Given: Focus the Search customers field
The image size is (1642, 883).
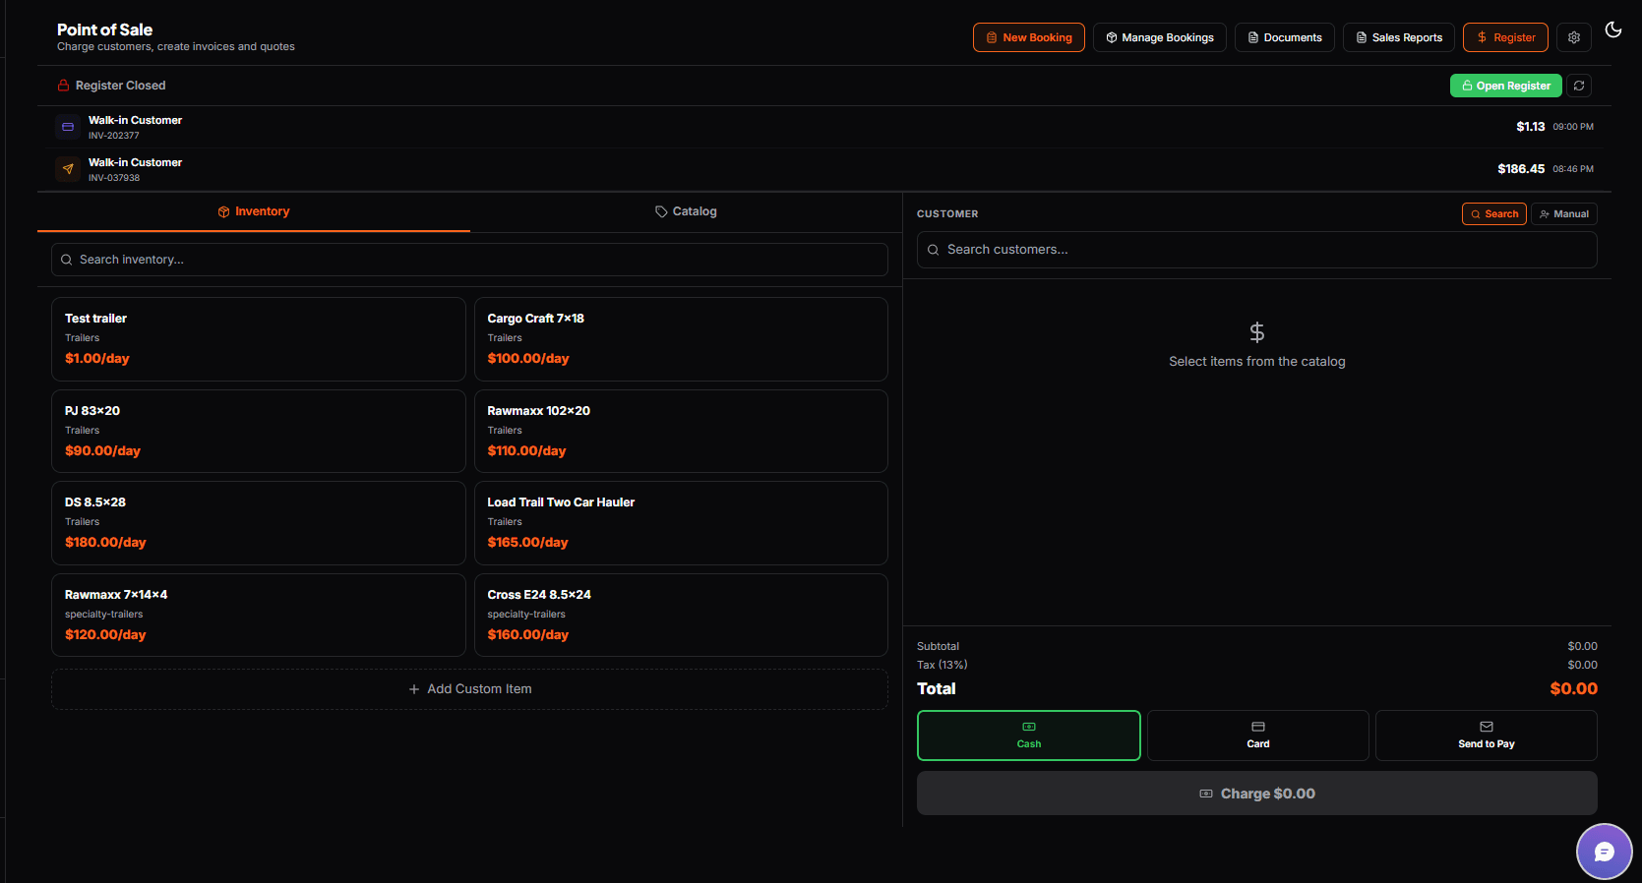Looking at the screenshot, I should coord(1256,250).
